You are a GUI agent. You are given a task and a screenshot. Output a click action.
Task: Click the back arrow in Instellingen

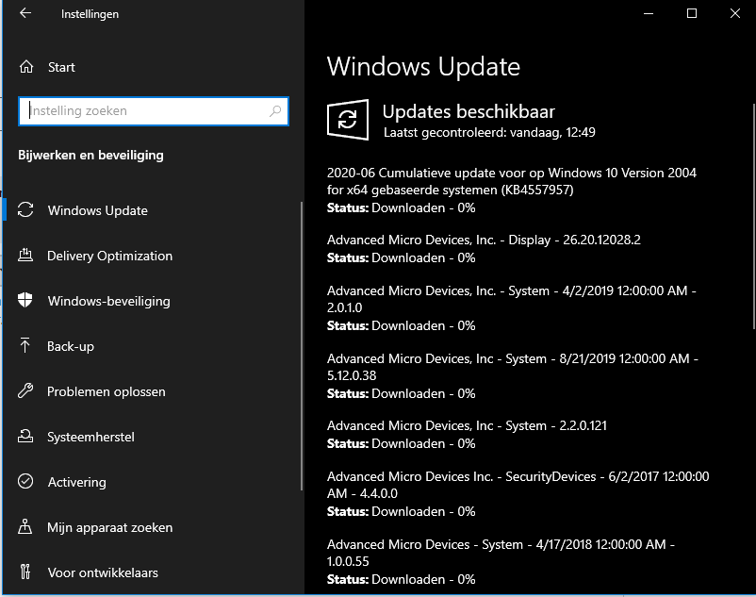click(25, 13)
